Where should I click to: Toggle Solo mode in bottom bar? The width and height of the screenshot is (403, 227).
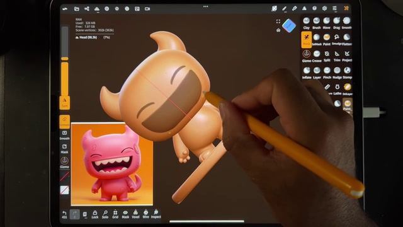click(x=105, y=214)
